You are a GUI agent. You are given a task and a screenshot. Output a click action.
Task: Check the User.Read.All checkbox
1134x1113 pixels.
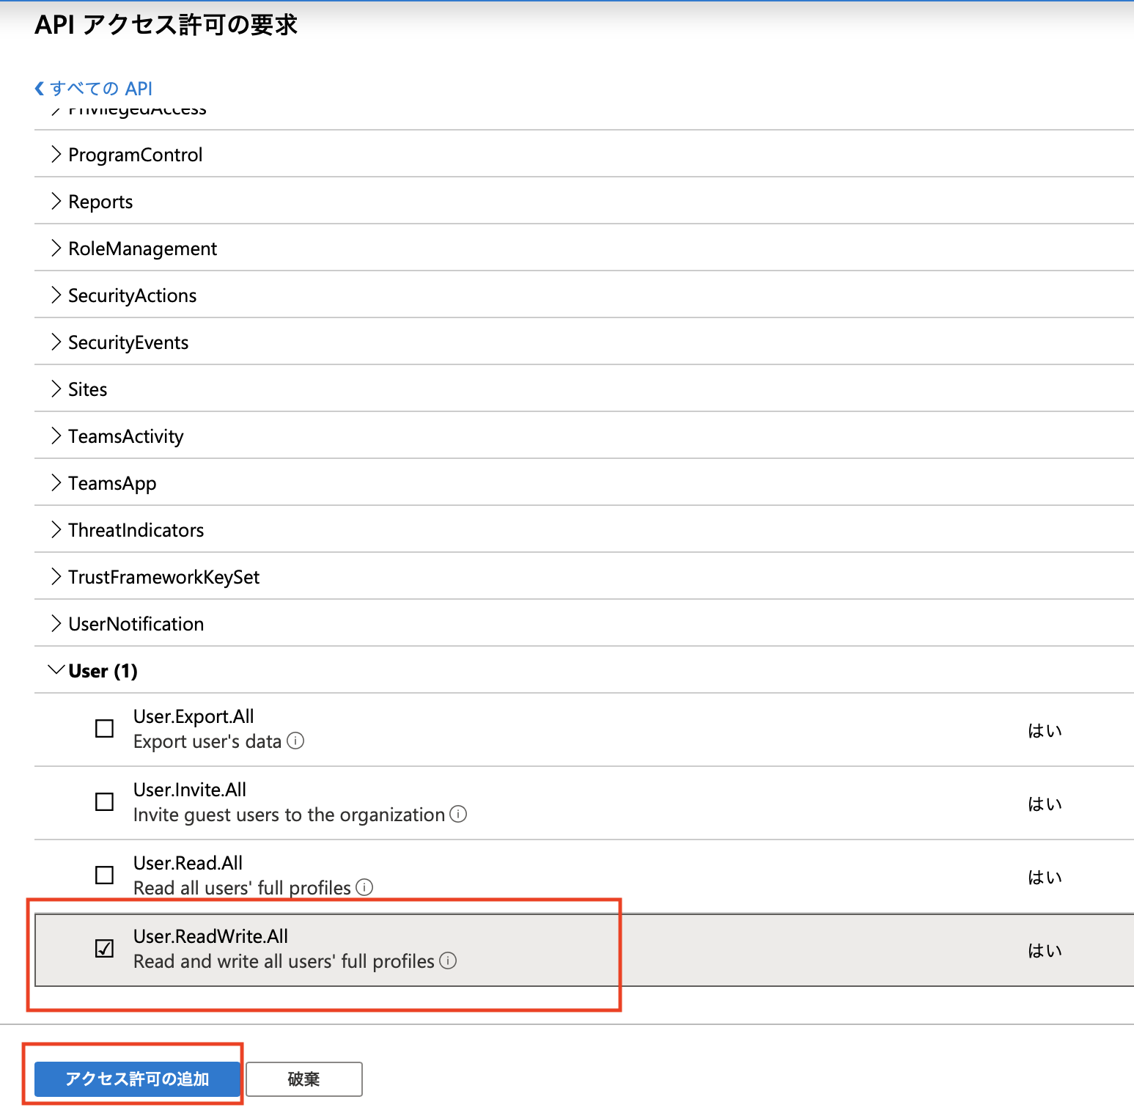[x=104, y=875]
